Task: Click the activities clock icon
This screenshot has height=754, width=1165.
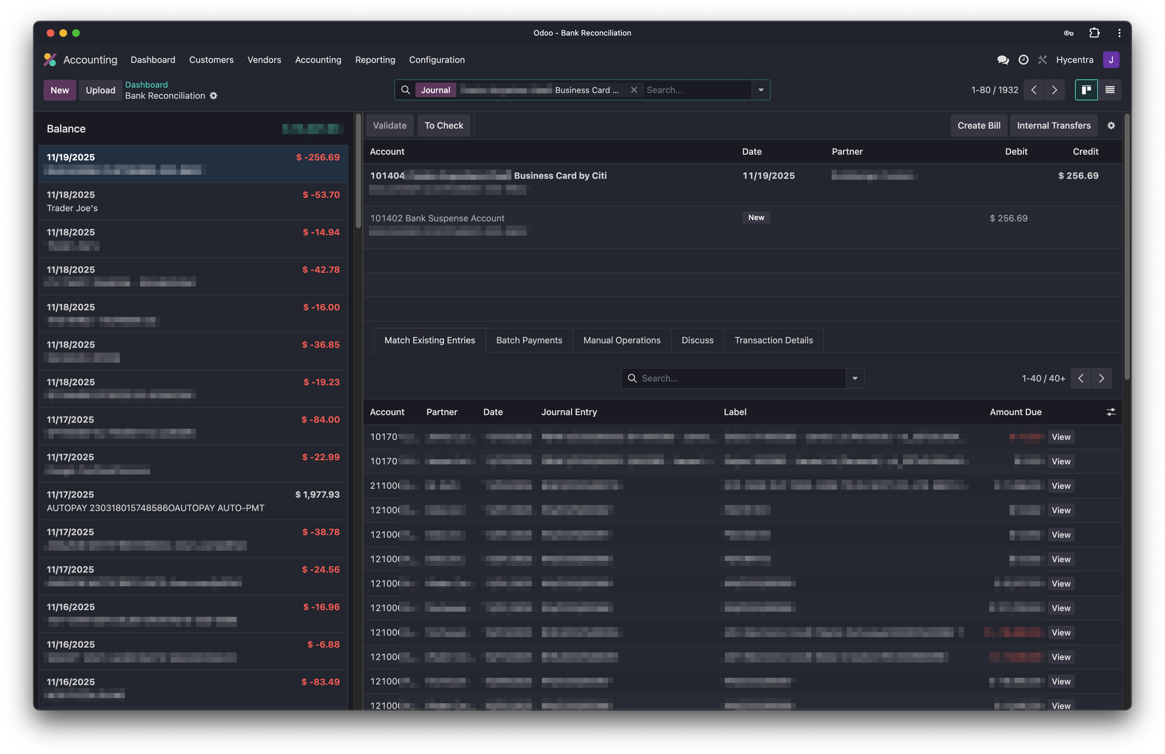Action: (1023, 59)
